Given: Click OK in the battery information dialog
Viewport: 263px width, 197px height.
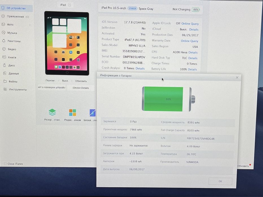Looking at the screenshot, I should (x=220, y=181).
